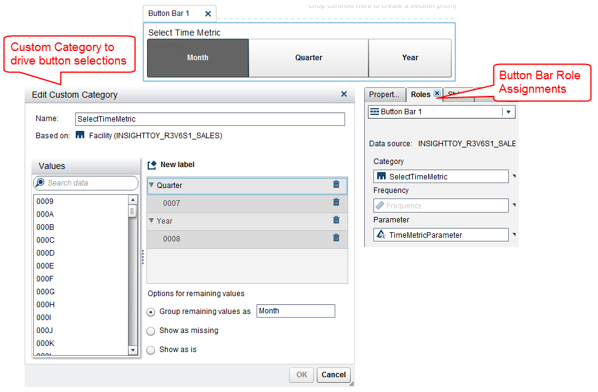Open the Category role dropdown arrow
This screenshot has width=598, height=392.
[x=514, y=176]
